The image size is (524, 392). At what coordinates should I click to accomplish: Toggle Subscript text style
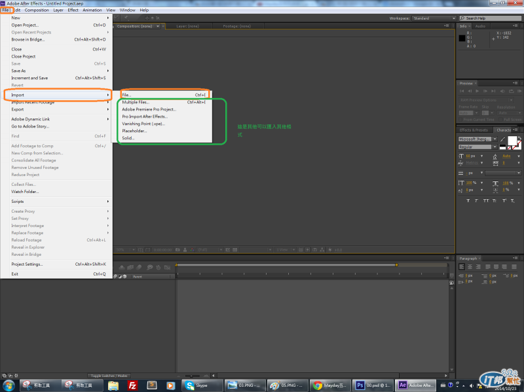point(513,201)
